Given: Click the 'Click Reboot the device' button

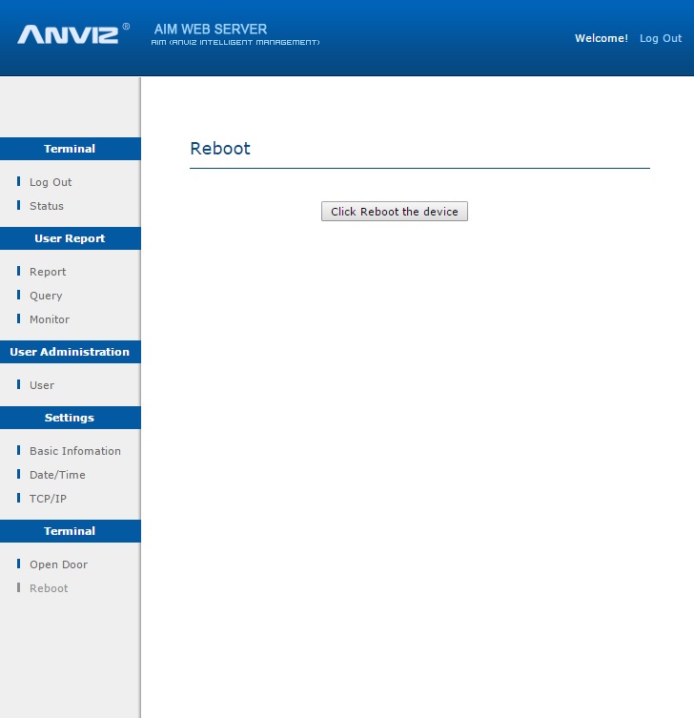Looking at the screenshot, I should pyautogui.click(x=394, y=211).
